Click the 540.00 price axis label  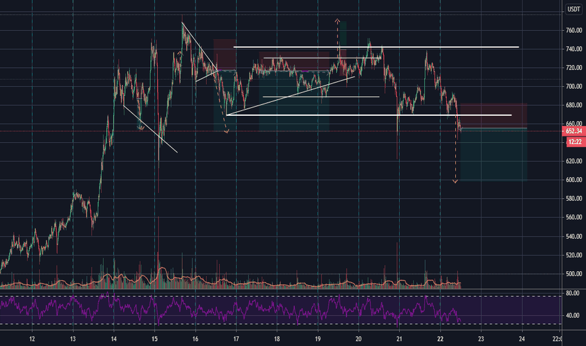573,237
